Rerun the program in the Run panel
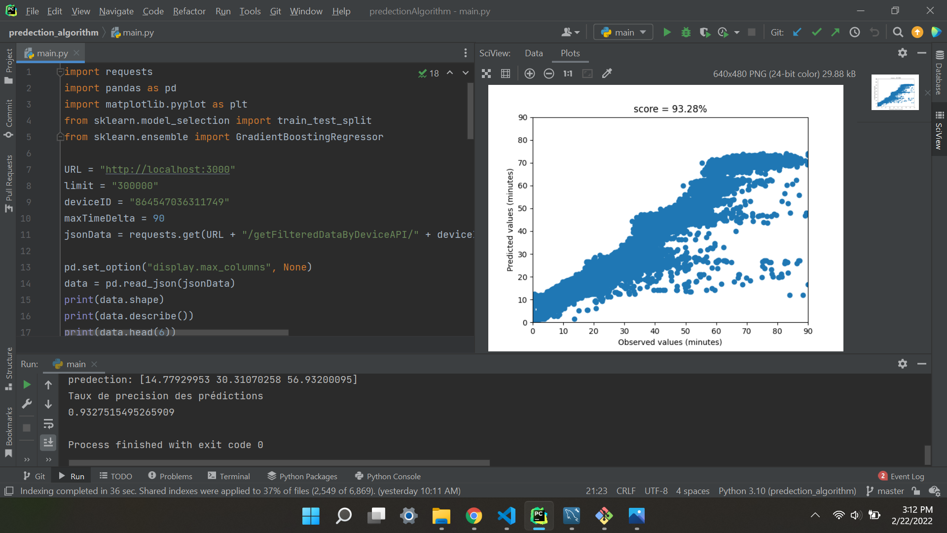This screenshot has height=533, width=947. 27,384
